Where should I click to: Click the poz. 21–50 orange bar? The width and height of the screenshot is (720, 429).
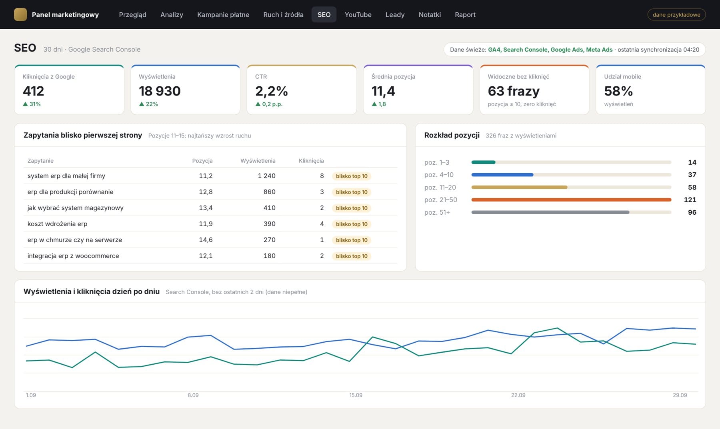point(571,200)
